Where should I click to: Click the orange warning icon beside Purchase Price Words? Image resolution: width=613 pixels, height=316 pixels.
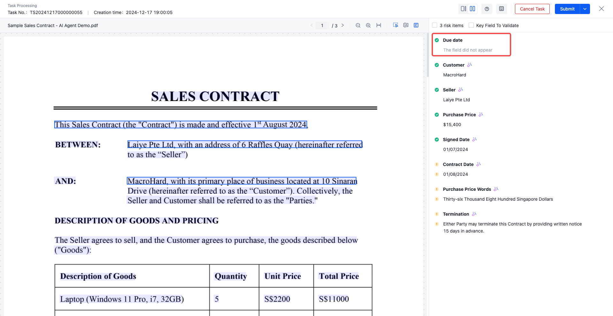437,189
